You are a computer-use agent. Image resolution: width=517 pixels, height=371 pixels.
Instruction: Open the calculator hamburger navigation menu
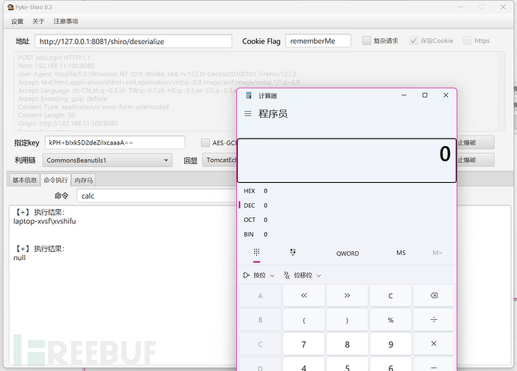(x=248, y=114)
